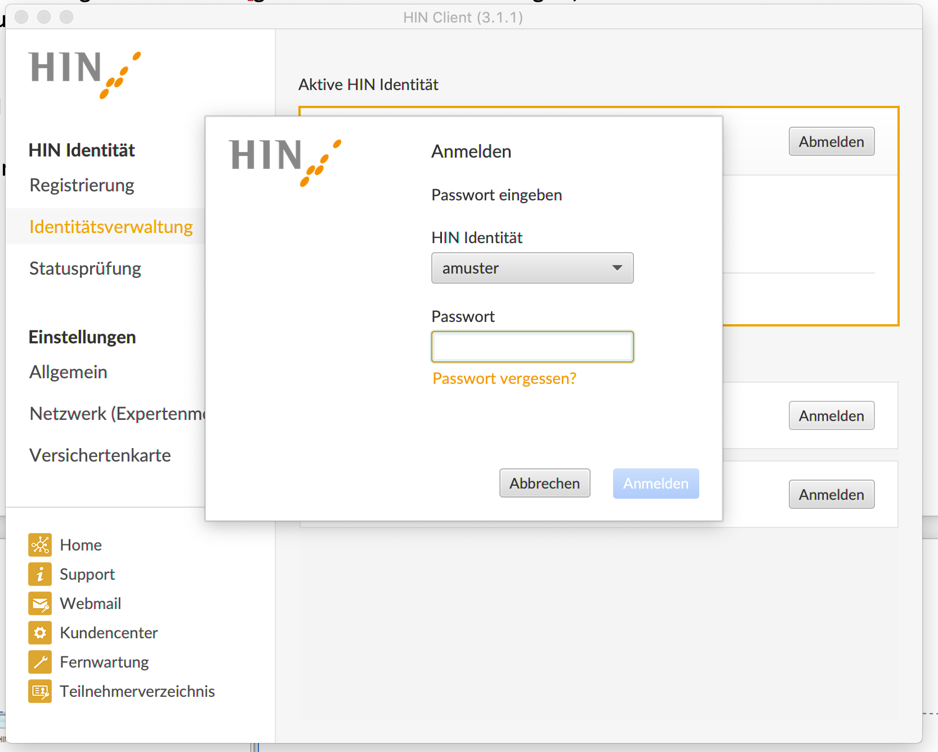Click the upper Anmelden button behind the dialog
938x752 pixels.
pos(832,415)
